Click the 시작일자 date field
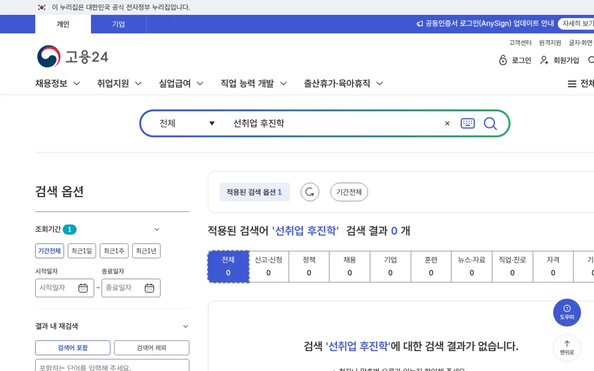The width and height of the screenshot is (594, 371). 64,288
